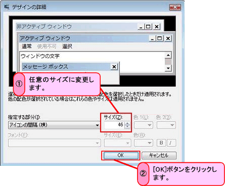Click the キャンセル button
The width and height of the screenshot is (225, 186).
click(159, 155)
